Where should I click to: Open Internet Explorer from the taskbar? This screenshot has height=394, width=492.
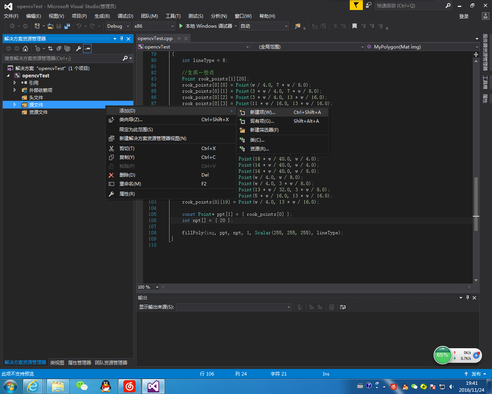(x=33, y=386)
